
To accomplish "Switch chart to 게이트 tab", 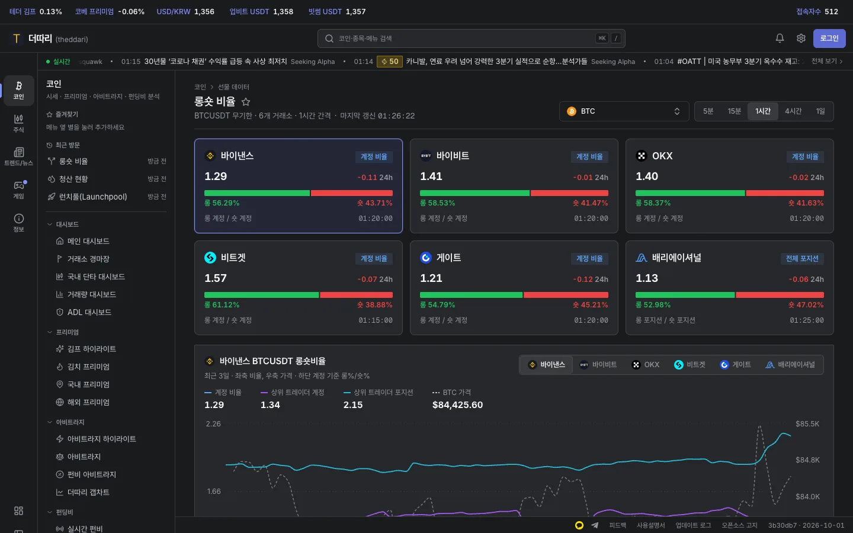I will coord(735,365).
